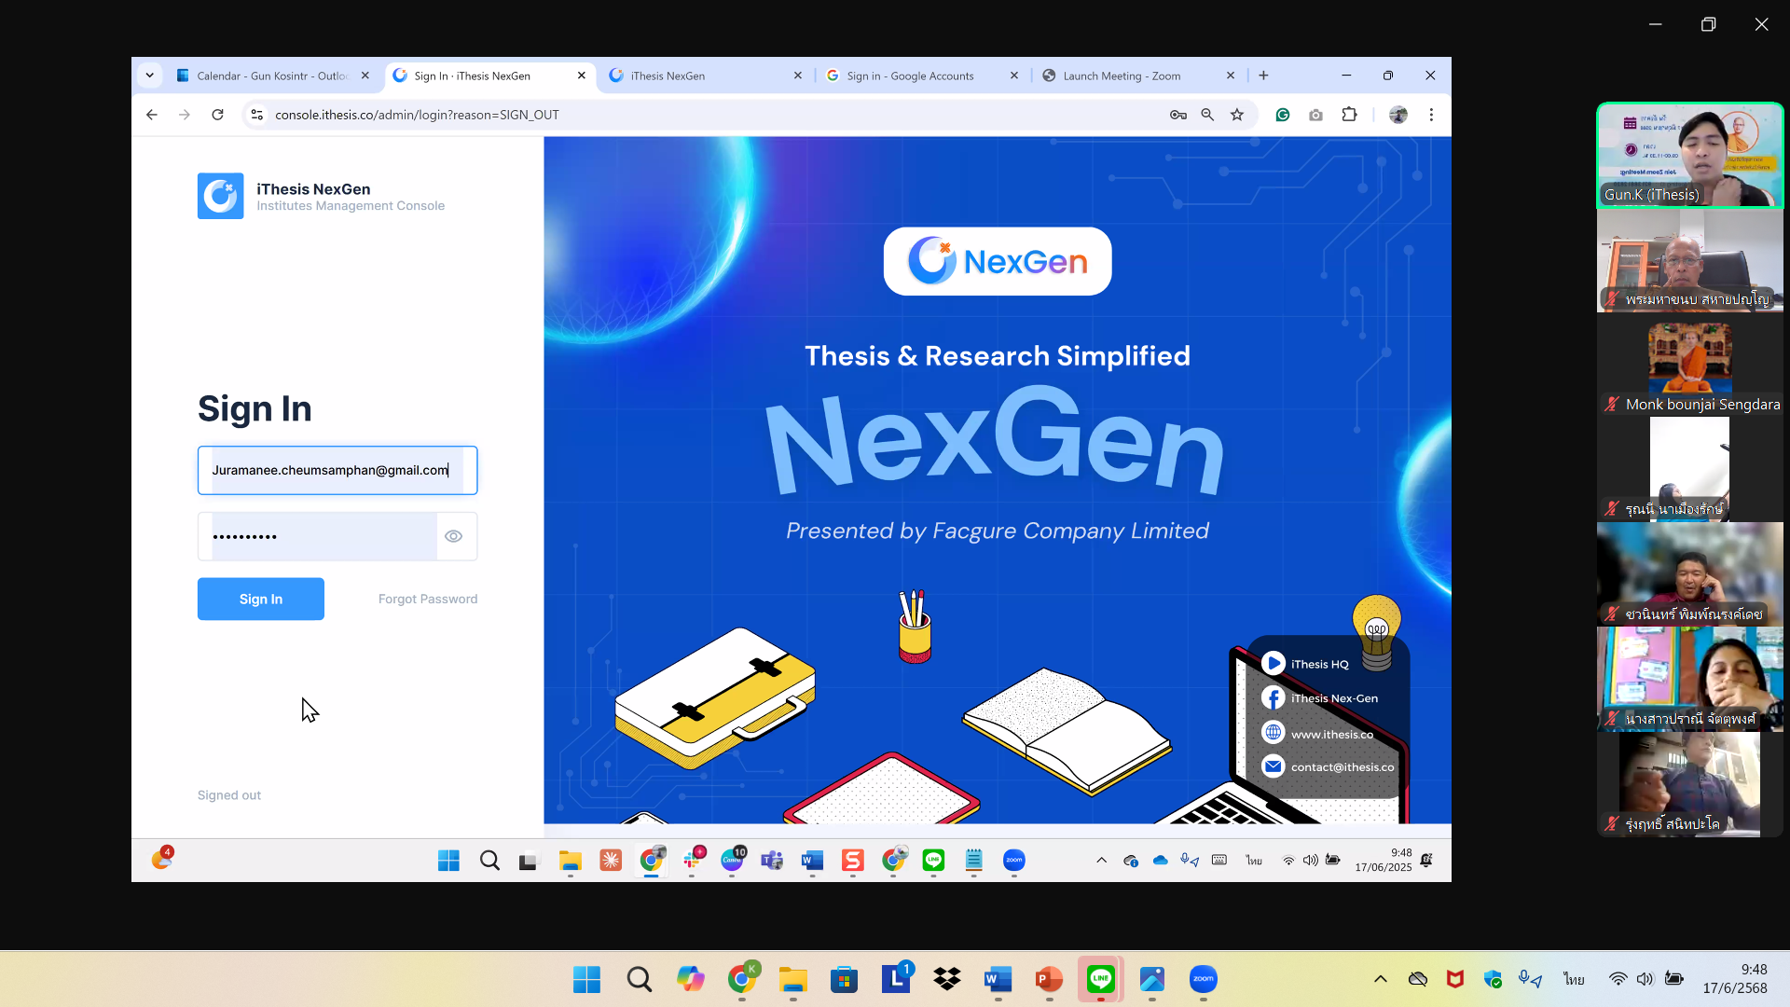Select Monk bounjai Sengdara participant video
This screenshot has height=1007, width=1790.
[1689, 365]
